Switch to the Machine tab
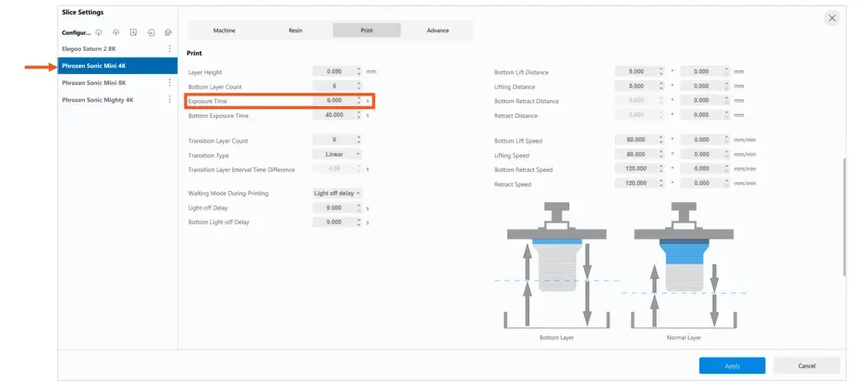The height and width of the screenshot is (390, 864). 224,31
